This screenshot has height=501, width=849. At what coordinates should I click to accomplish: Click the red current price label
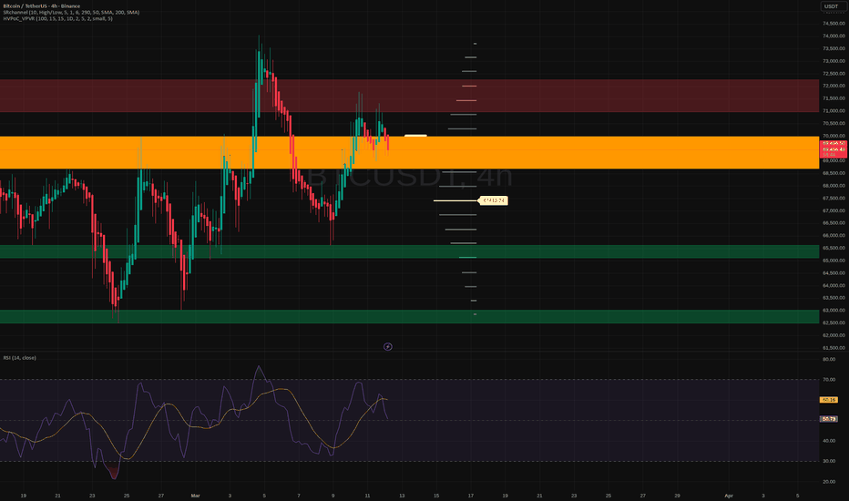(834, 149)
